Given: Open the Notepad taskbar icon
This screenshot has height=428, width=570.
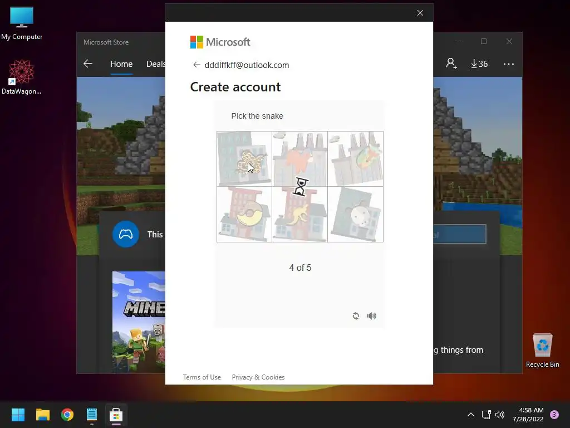Looking at the screenshot, I should (92, 415).
